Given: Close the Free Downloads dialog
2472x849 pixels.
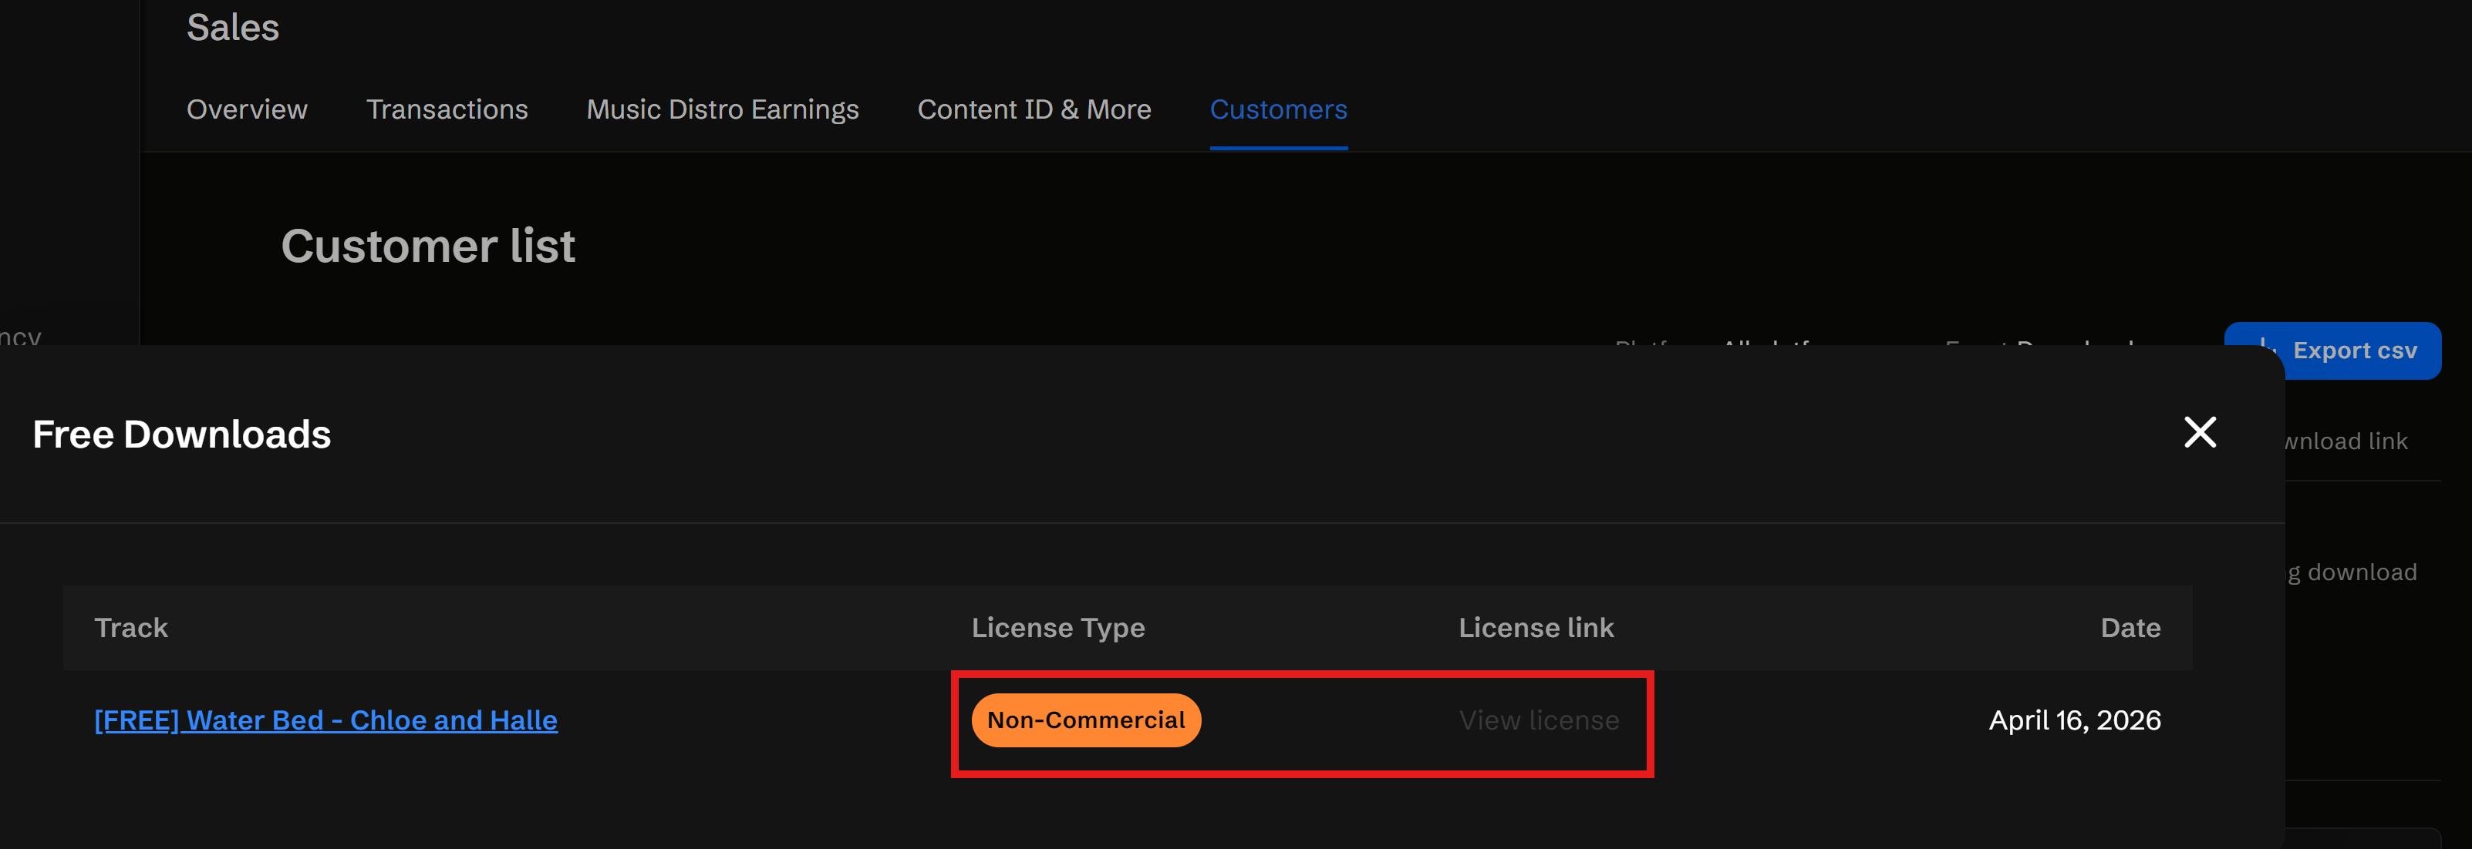Looking at the screenshot, I should click(x=2200, y=432).
